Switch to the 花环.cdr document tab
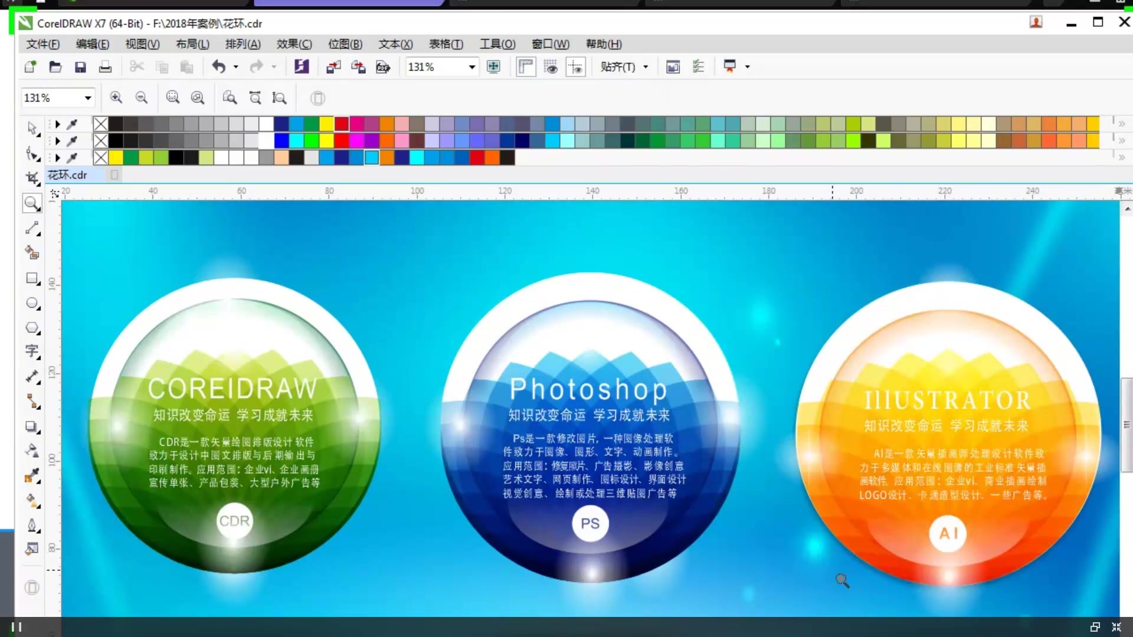This screenshot has width=1133, height=637. coord(67,175)
